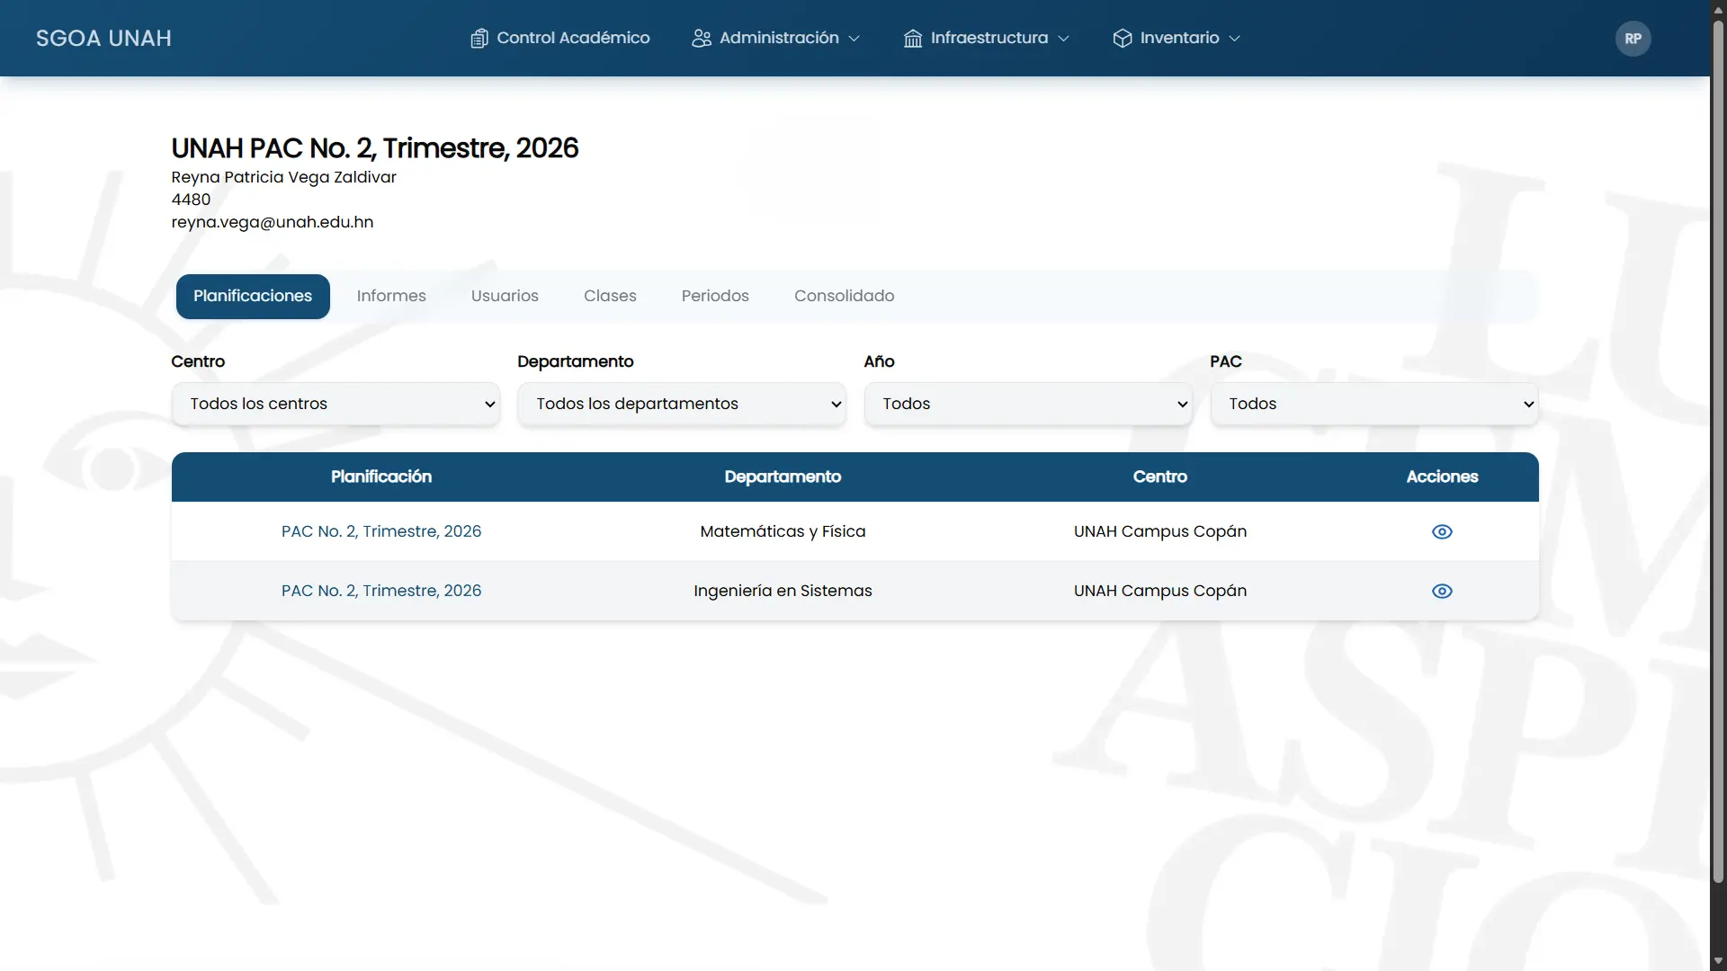Image resolution: width=1727 pixels, height=971 pixels.
Task: Select the Planificaciones tab
Action: [x=253, y=297]
